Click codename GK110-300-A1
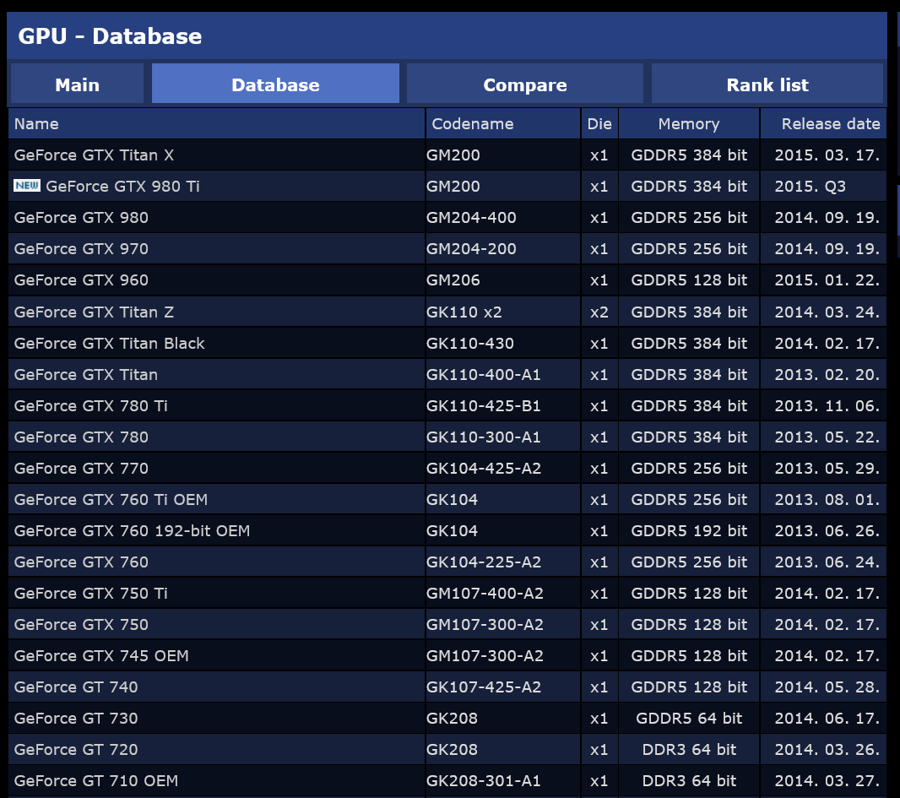 [x=484, y=437]
